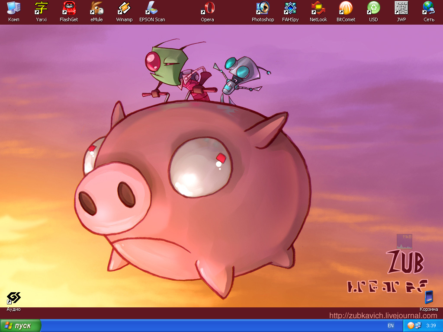Select the NetLook shortcut icon

pyautogui.click(x=318, y=8)
